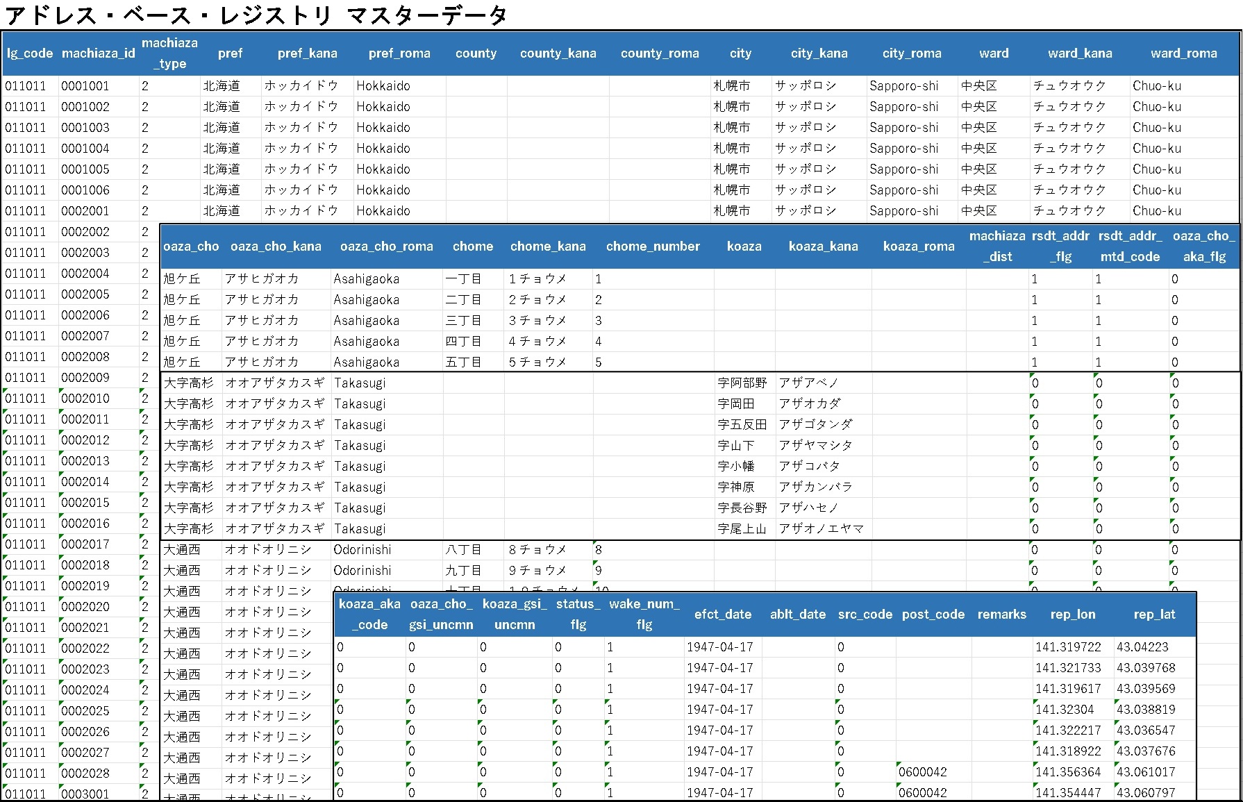This screenshot has height=802, width=1243.
Task: Select the koaza cell 字阿部野
Action: coord(742,383)
